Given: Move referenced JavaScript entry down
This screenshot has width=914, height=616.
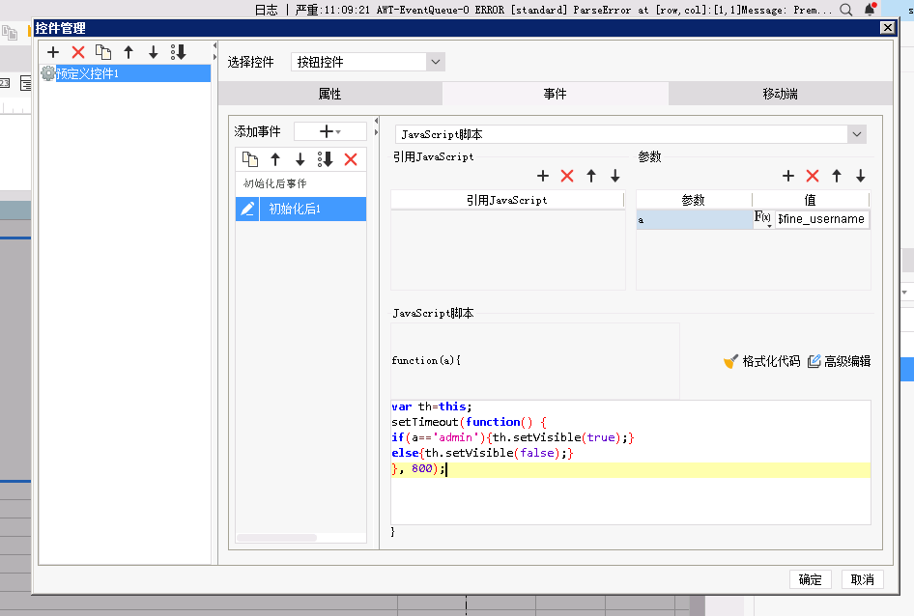Looking at the screenshot, I should point(614,176).
